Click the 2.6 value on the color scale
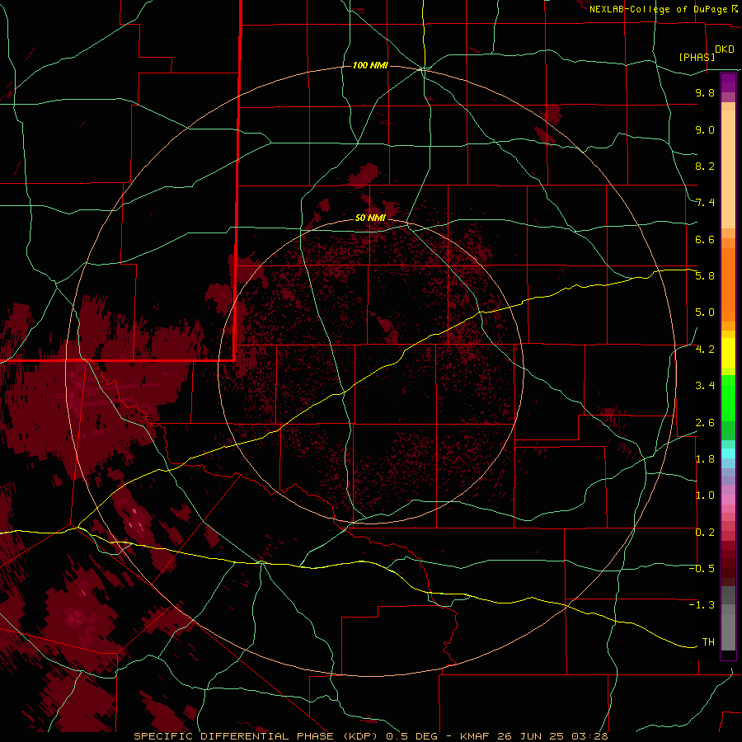The image size is (742, 742). [x=705, y=422]
